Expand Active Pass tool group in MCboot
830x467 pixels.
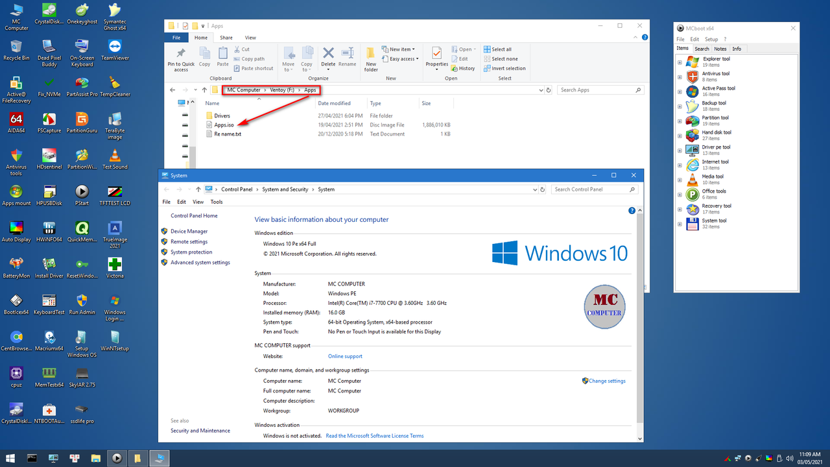pyautogui.click(x=680, y=91)
